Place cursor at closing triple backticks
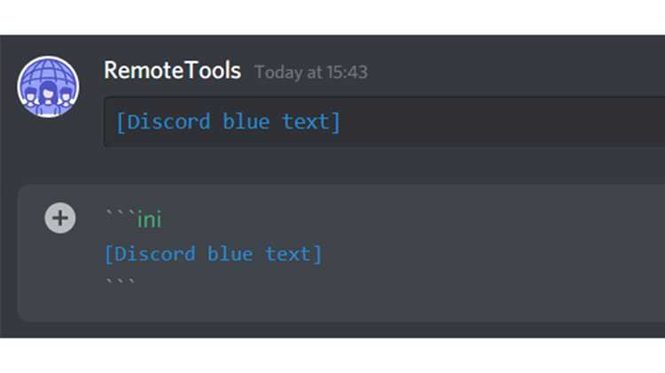Viewport: 665px width, 373px height. pyautogui.click(x=120, y=281)
